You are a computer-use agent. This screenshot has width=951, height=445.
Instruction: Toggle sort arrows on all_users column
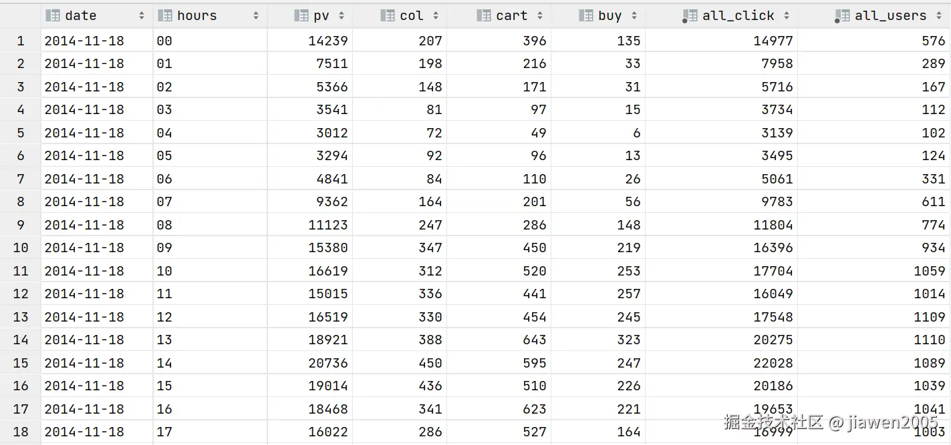939,15
